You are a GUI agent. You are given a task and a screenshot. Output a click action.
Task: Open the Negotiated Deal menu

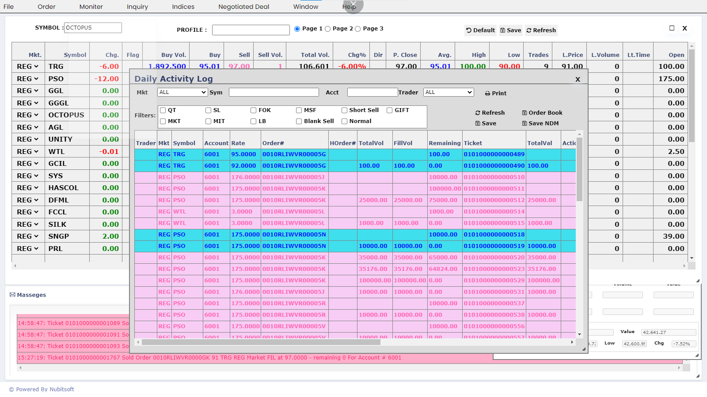tap(243, 7)
